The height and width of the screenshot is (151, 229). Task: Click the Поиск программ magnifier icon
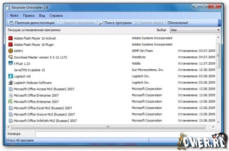click(101, 23)
